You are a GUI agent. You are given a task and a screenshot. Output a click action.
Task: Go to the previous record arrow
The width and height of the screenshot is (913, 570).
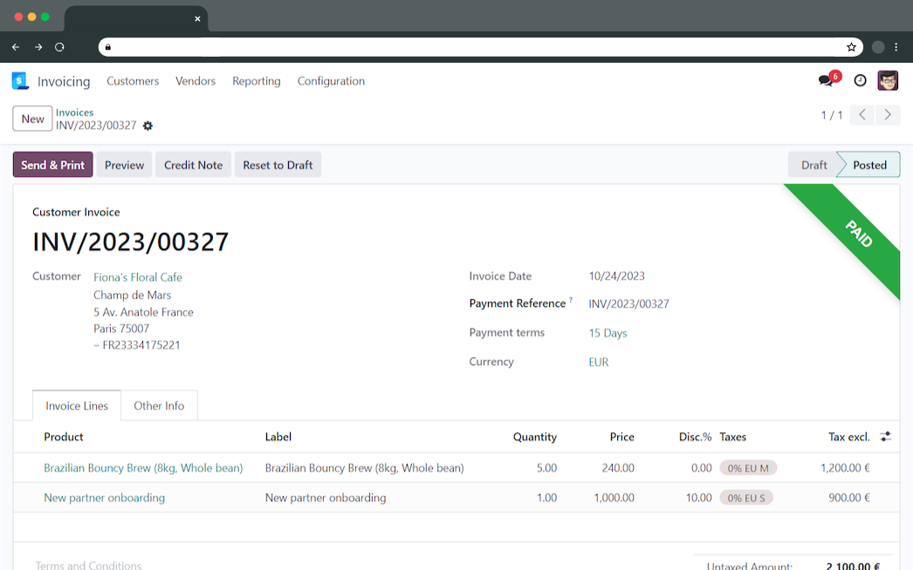coord(862,115)
